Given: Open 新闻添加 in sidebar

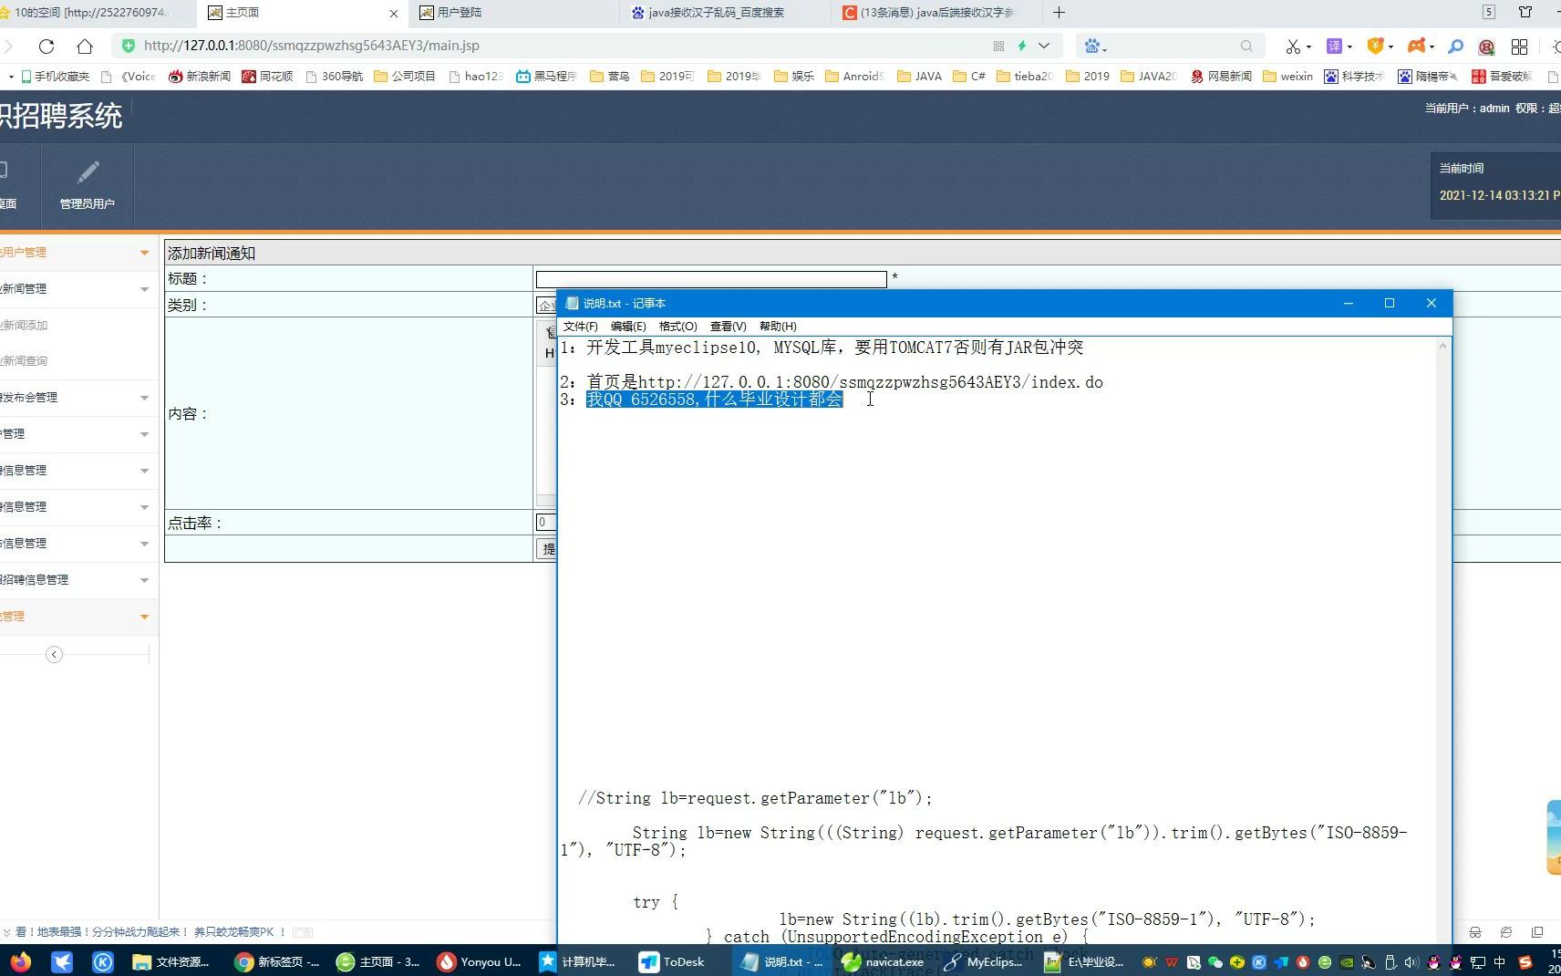Looking at the screenshot, I should (25, 326).
